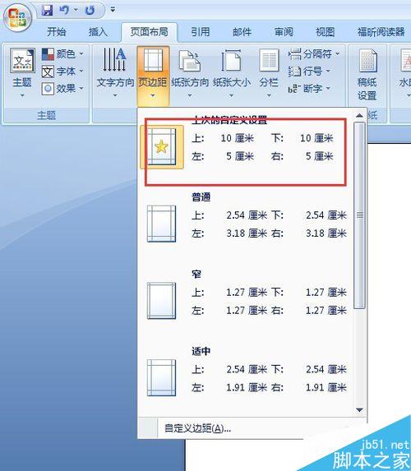The width and height of the screenshot is (411, 471).
Task: Switch to the 开始 tab
Action: point(56,32)
